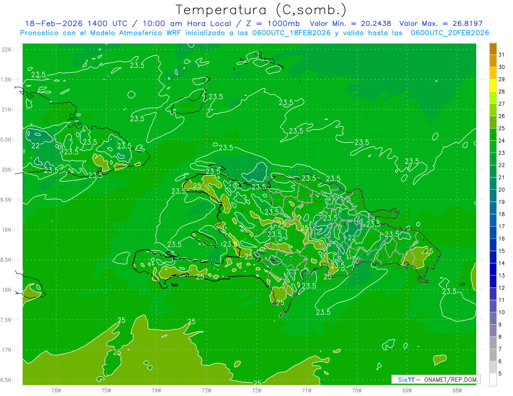Click the color bar label 10
This screenshot has width=513, height=396.
pyautogui.click(x=502, y=312)
